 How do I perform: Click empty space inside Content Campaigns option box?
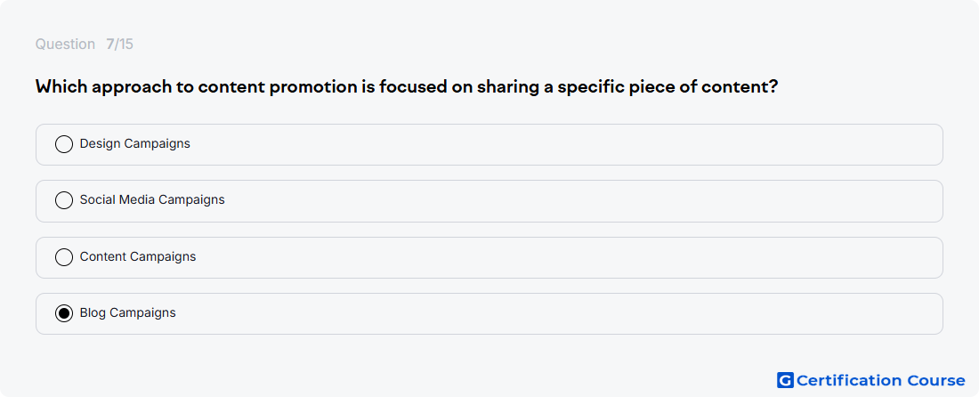point(562,257)
